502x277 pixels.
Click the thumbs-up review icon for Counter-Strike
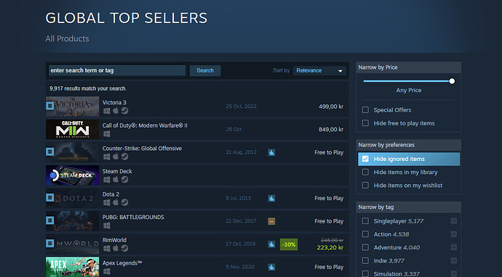click(271, 152)
